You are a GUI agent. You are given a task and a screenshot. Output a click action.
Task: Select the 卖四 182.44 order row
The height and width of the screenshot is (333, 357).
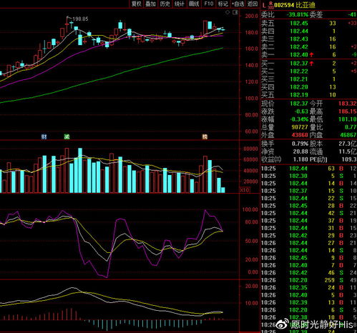click(x=308, y=31)
